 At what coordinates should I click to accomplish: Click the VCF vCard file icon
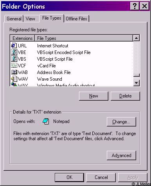click(14, 65)
